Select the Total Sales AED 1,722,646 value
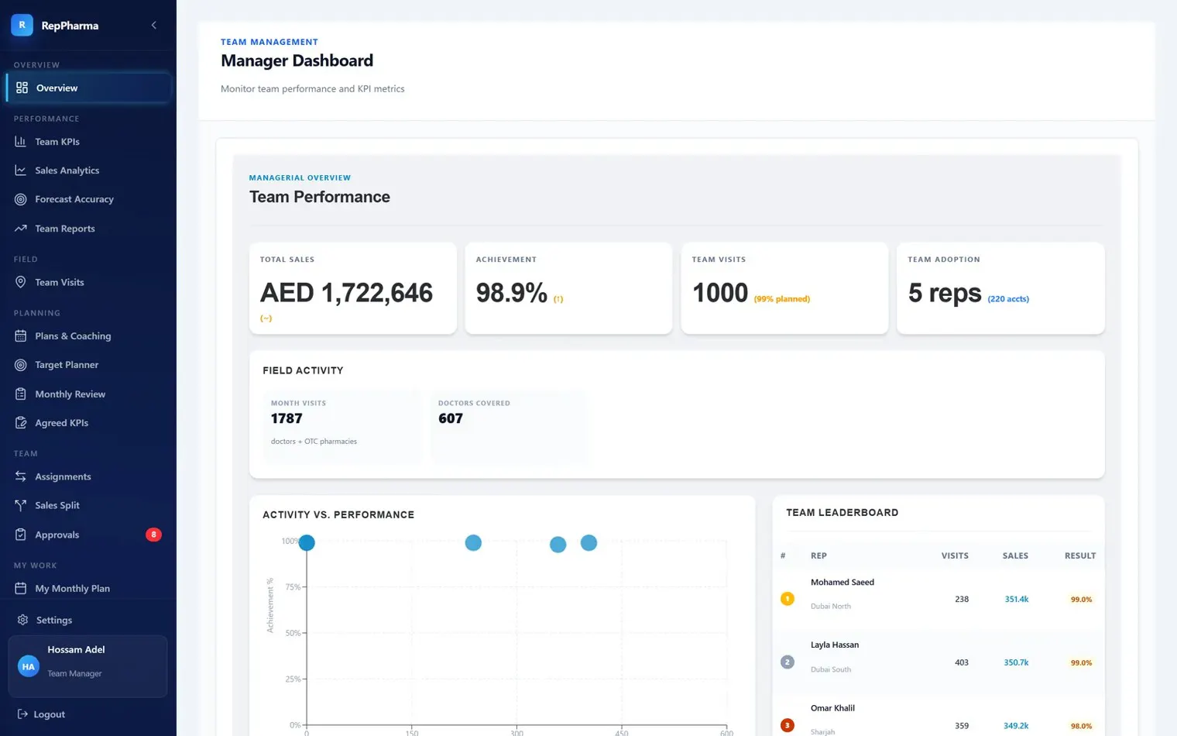The image size is (1177, 736). coord(346,293)
